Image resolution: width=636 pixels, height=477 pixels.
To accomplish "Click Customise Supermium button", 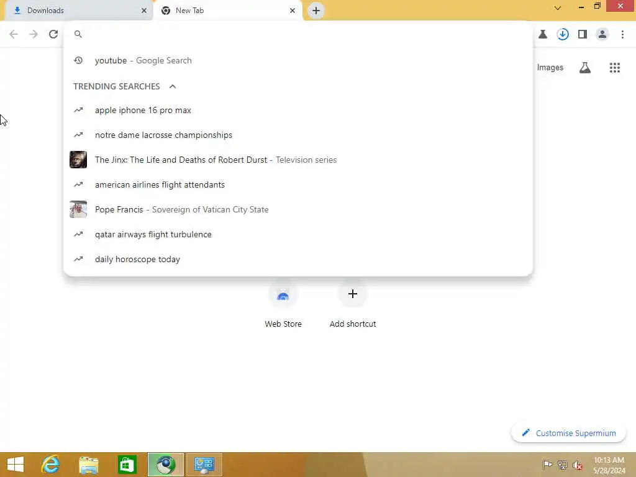I will pyautogui.click(x=569, y=433).
